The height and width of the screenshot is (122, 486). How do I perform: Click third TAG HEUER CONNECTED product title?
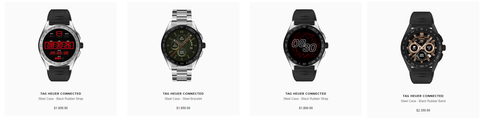tap(306, 94)
